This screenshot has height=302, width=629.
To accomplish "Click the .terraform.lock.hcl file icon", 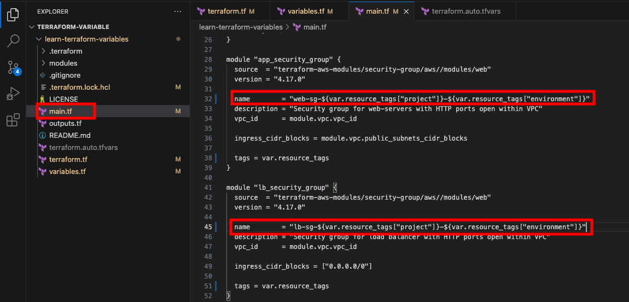I will click(x=43, y=87).
